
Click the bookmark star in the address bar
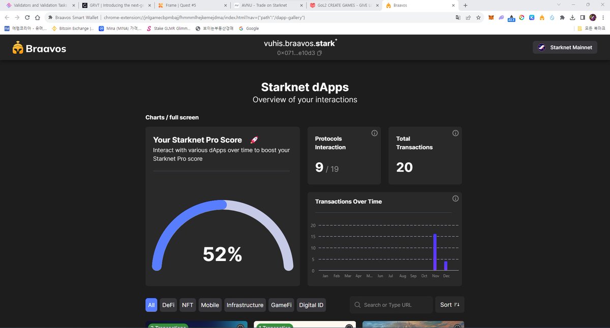[478, 17]
